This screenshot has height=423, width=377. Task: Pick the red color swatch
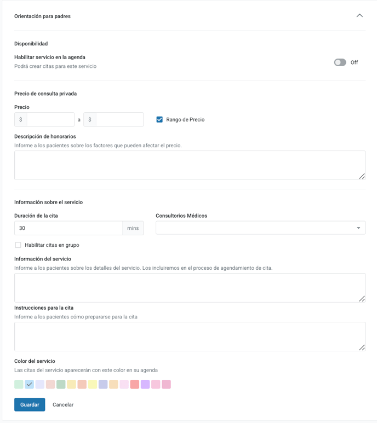pos(135,384)
